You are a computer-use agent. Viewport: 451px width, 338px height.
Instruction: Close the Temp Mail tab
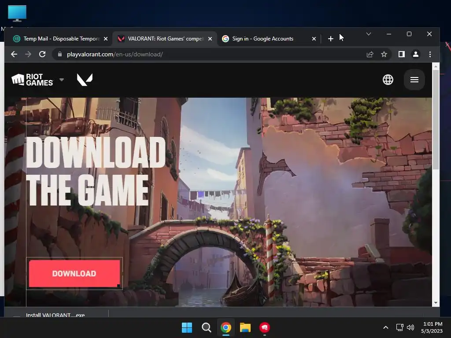pyautogui.click(x=106, y=39)
